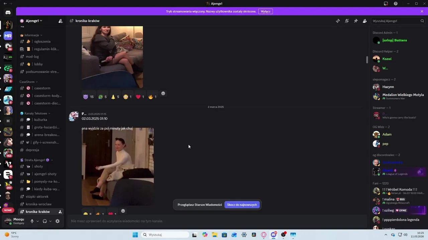Add reaction to 02.03.2025 message
Viewport: 428px width, 240px height.
[123, 211]
